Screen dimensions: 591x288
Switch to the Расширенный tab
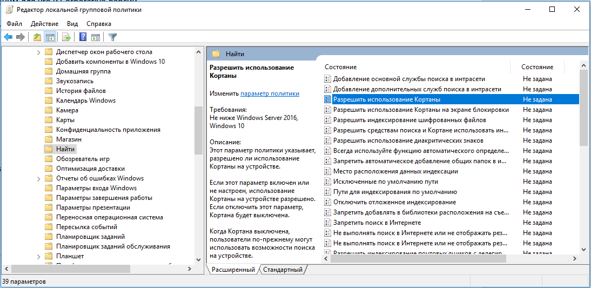233,269
